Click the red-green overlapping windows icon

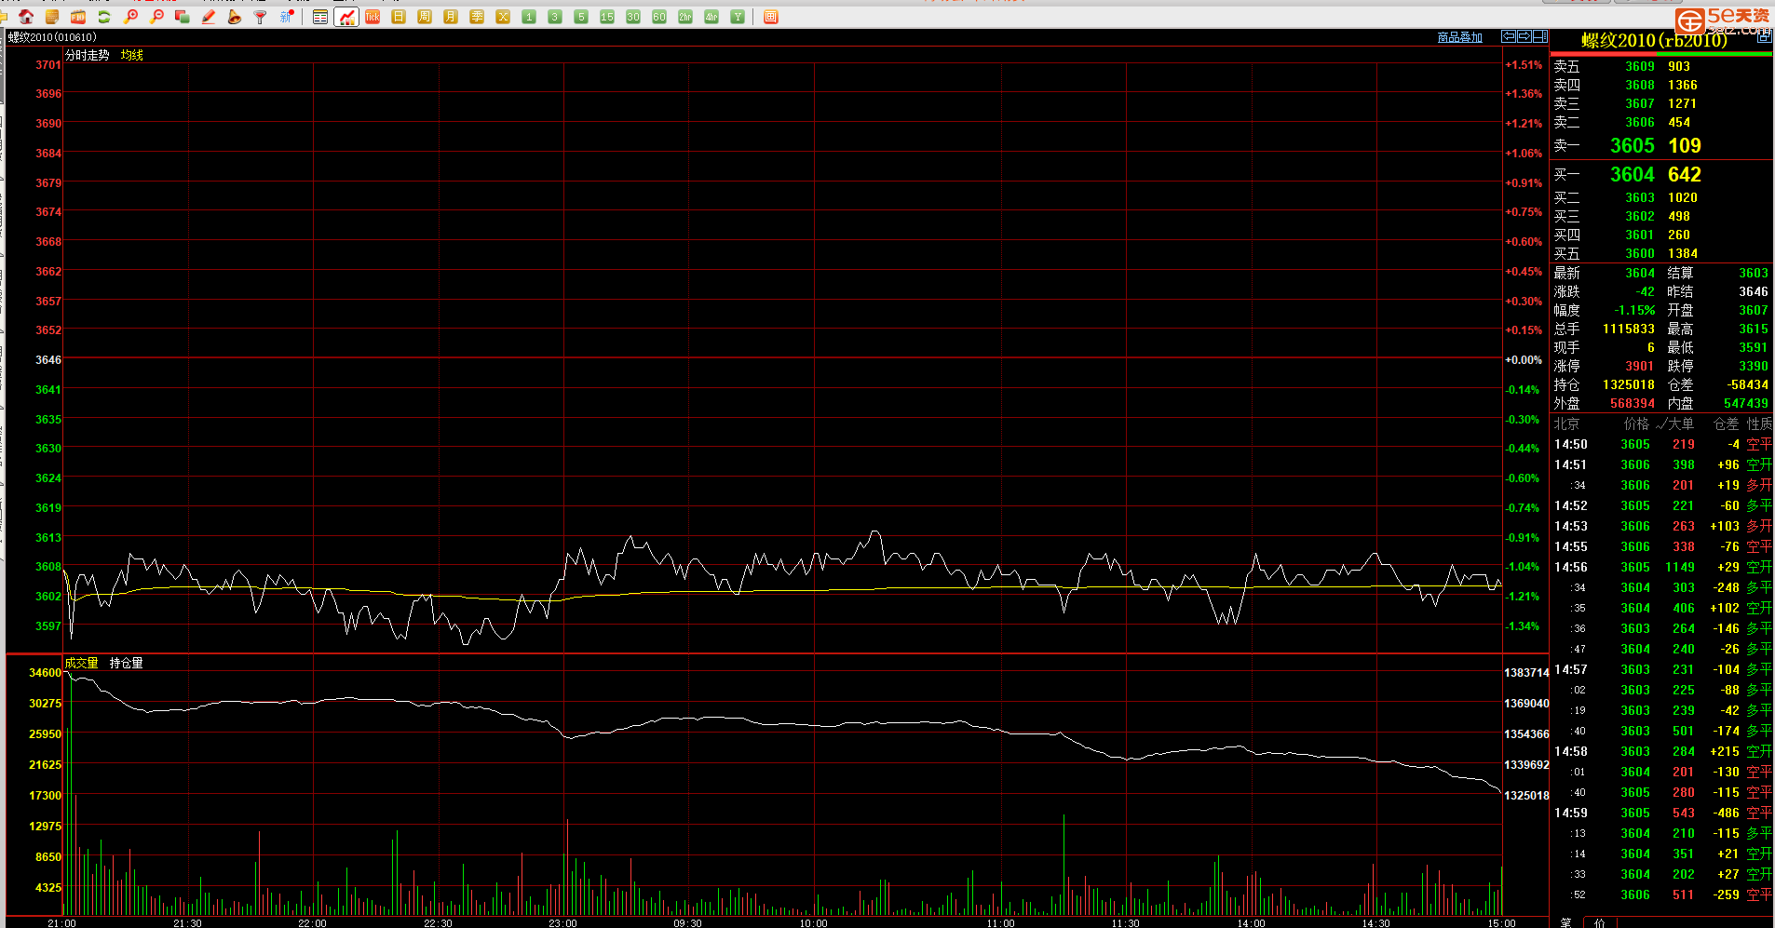[x=183, y=17]
